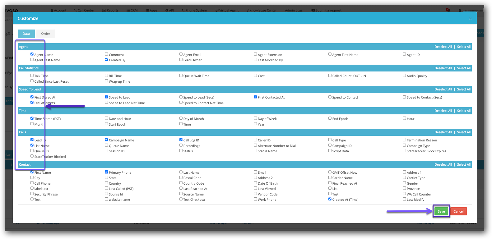Screen dimensions: 492x239
Task: Click Deselect All in Agent section
Action: coord(443,47)
